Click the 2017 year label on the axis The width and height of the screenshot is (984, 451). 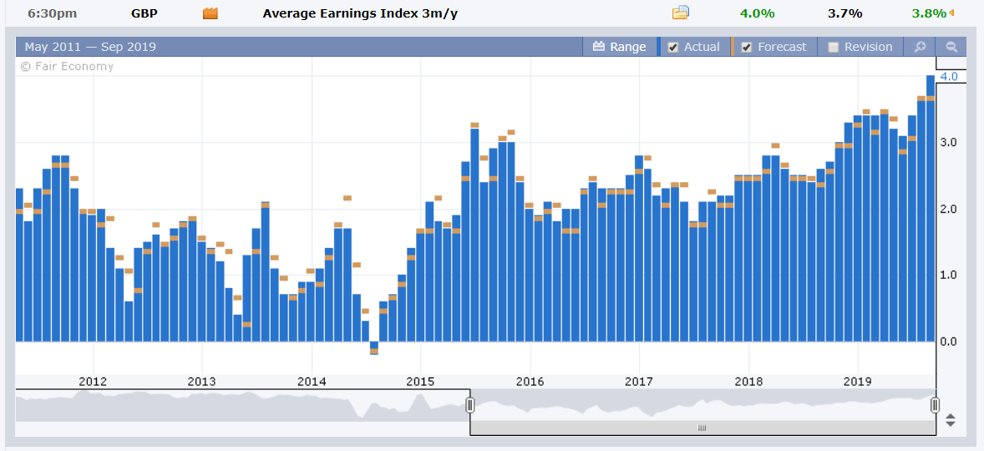(640, 382)
